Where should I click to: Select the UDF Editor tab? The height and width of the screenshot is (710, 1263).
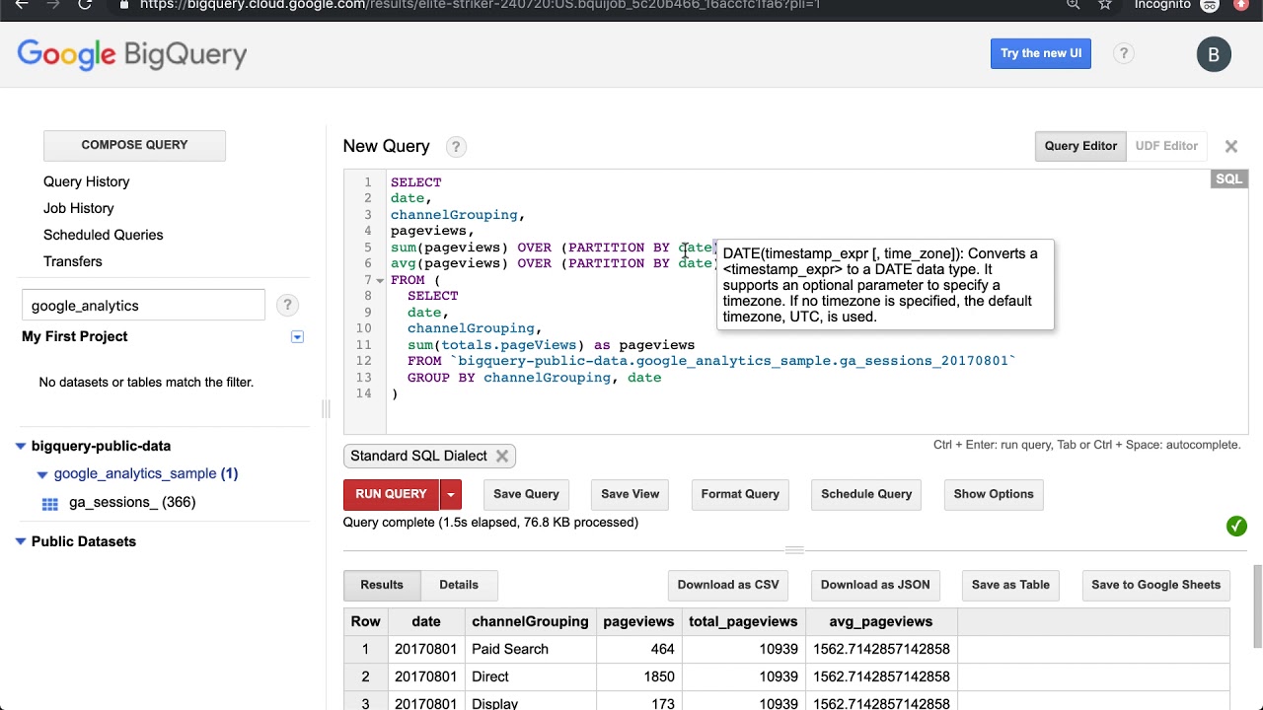[1166, 146]
